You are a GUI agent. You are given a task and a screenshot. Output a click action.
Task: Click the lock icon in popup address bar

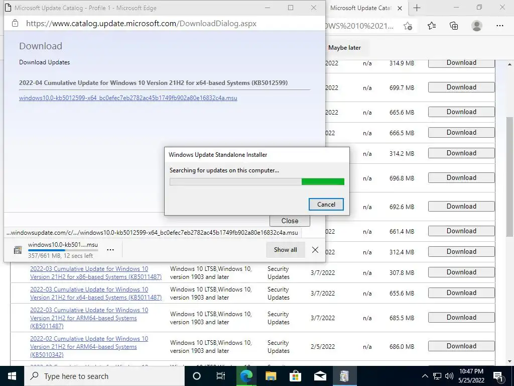[15, 23]
